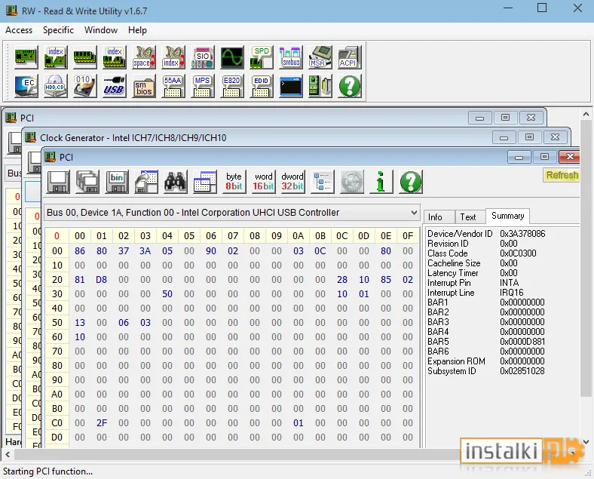Open the SMBus access tool

(291, 57)
